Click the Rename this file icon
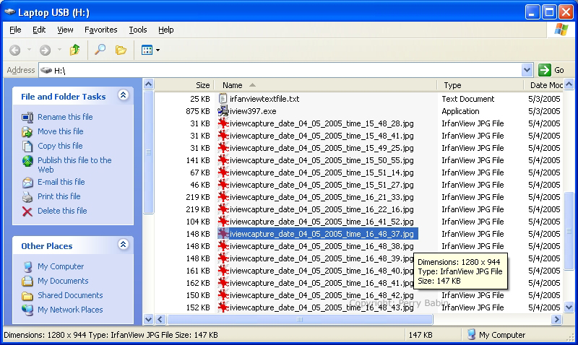Screen dimensions: 578x345 click(27, 117)
